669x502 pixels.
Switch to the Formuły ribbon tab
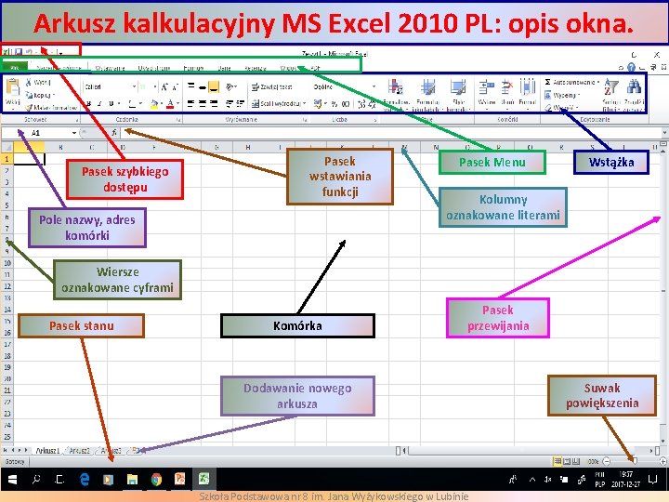(193, 68)
